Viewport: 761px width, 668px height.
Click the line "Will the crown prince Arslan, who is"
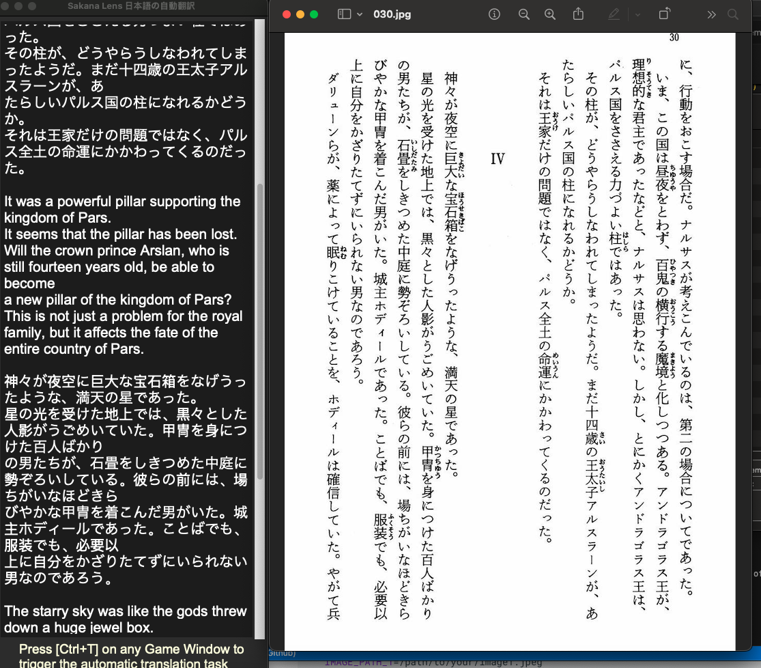point(117,251)
